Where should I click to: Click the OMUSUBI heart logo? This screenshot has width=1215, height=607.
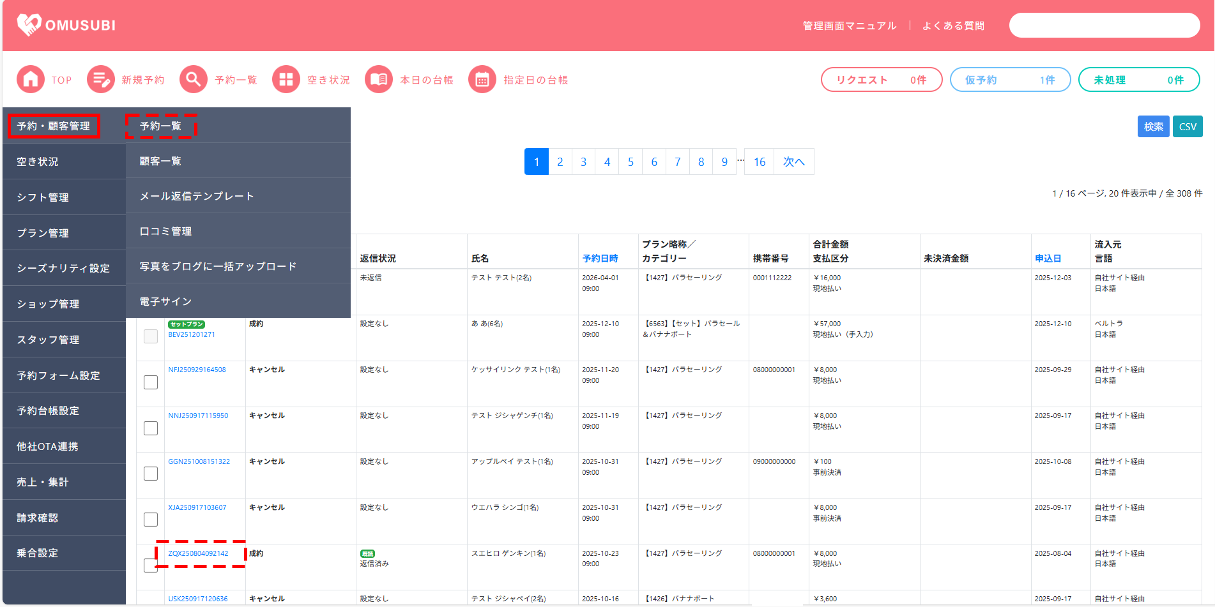(29, 25)
